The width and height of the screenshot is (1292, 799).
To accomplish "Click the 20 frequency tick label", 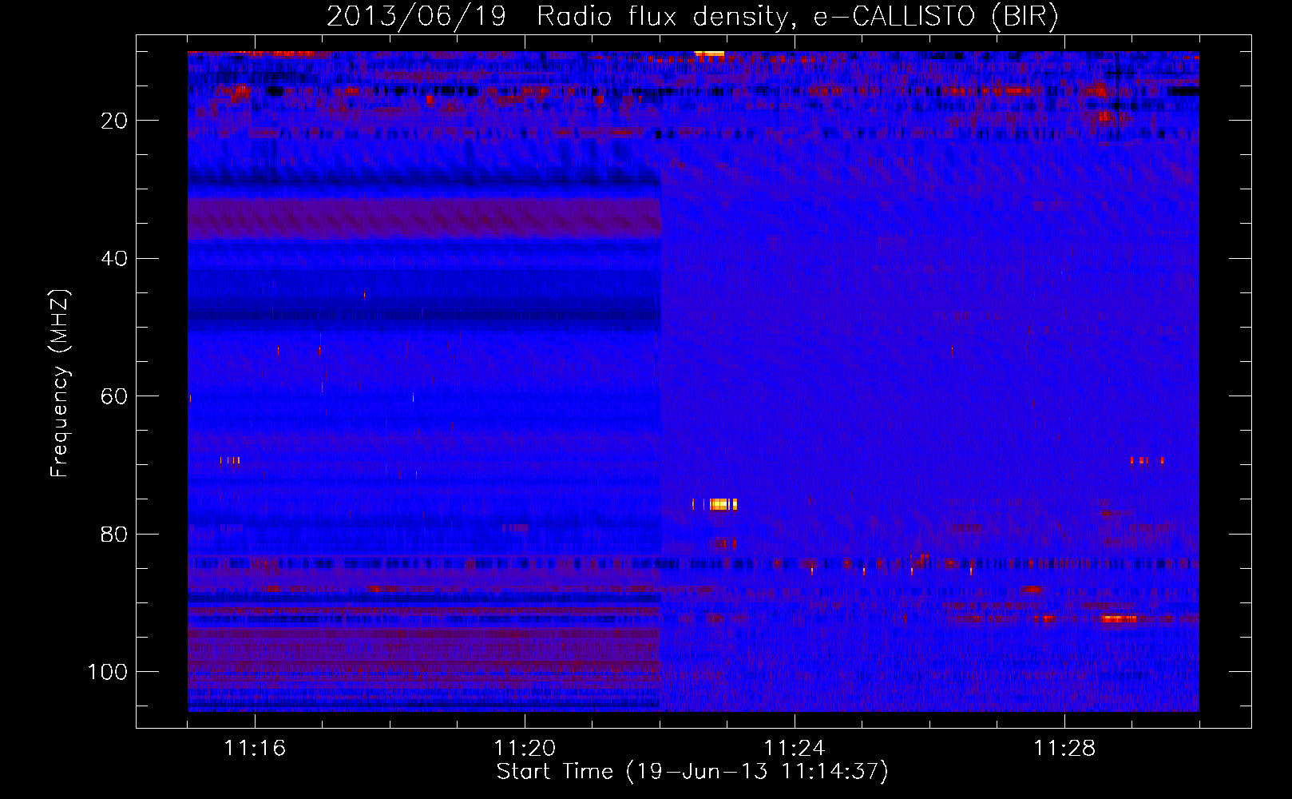I will tap(115, 121).
